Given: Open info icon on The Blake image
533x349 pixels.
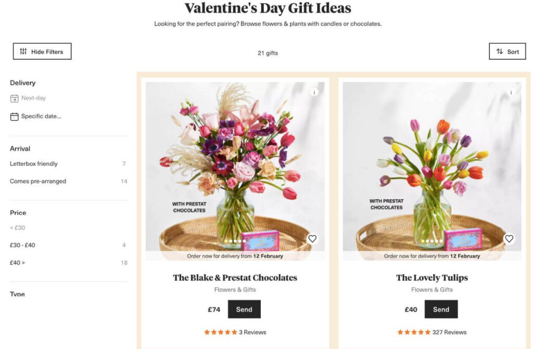Looking at the screenshot, I should point(314,92).
